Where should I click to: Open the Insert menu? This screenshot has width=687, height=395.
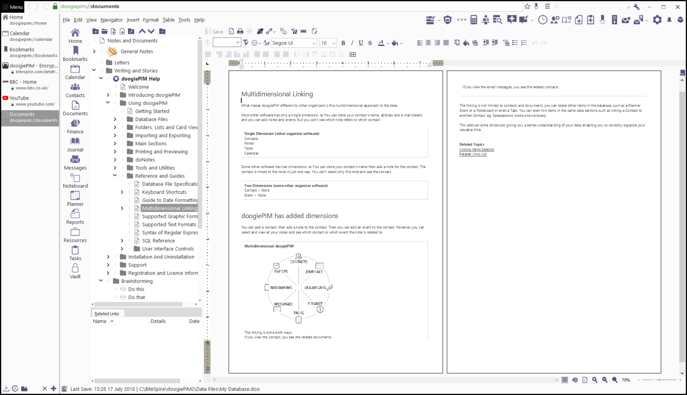coord(133,20)
